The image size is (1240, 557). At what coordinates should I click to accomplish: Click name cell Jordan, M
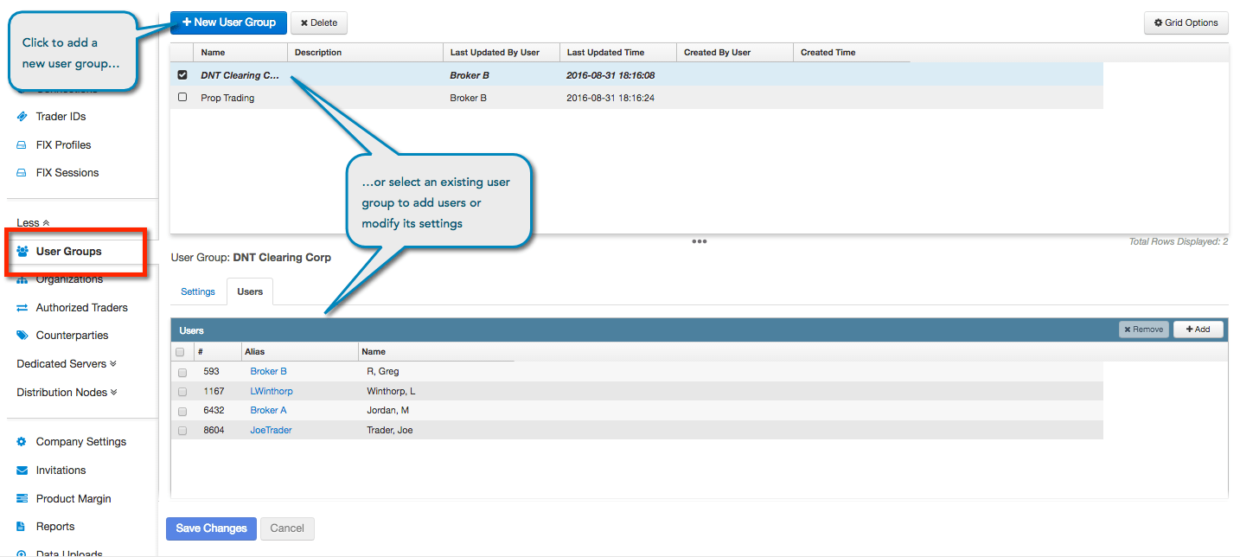pos(387,411)
